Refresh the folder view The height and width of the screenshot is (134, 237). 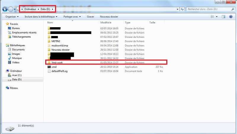(x=182, y=9)
